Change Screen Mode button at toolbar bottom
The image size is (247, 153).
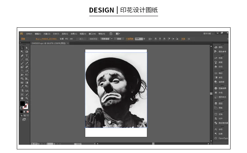(24, 120)
